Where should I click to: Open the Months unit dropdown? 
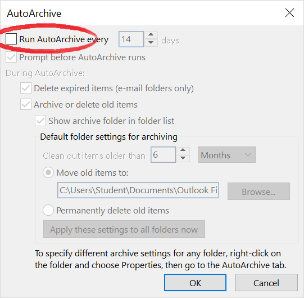pos(227,155)
